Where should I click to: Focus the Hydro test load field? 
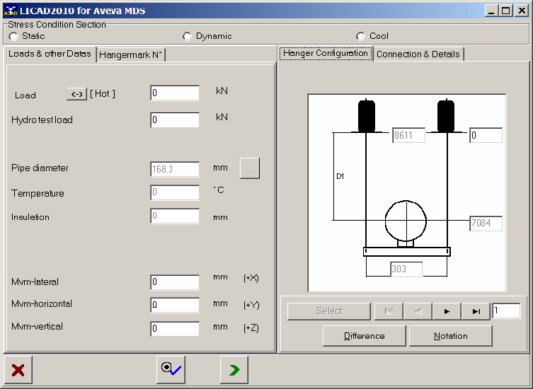[x=175, y=120]
